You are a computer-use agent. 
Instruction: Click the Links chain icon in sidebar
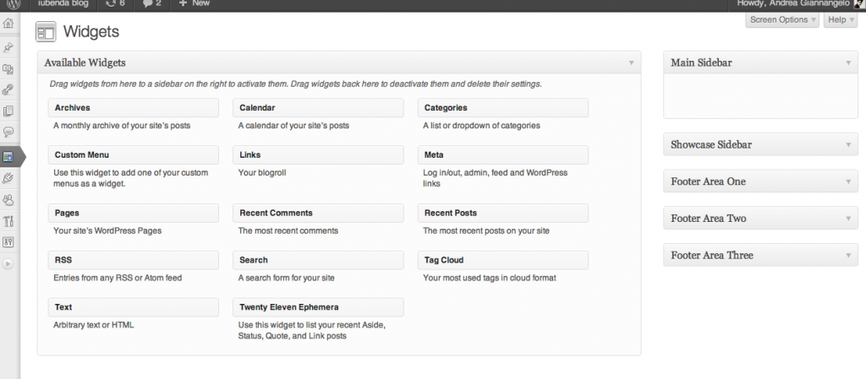click(x=8, y=89)
